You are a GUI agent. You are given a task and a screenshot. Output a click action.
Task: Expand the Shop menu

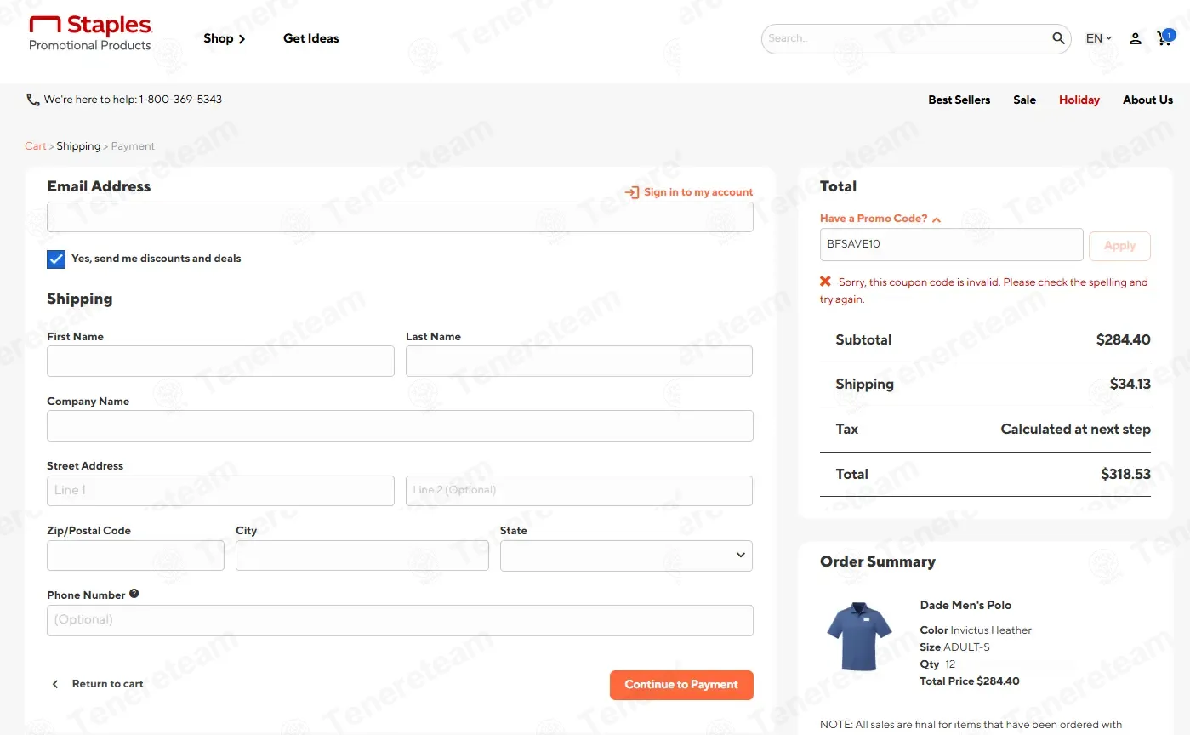click(225, 38)
